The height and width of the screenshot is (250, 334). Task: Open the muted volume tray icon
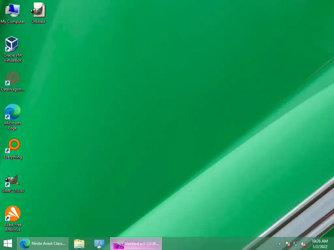point(303,244)
